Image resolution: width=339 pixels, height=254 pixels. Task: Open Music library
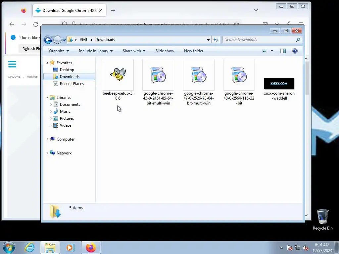click(x=65, y=111)
